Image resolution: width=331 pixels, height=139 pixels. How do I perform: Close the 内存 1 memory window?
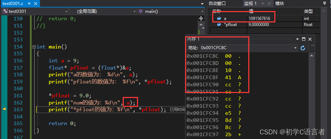coord(310,39)
